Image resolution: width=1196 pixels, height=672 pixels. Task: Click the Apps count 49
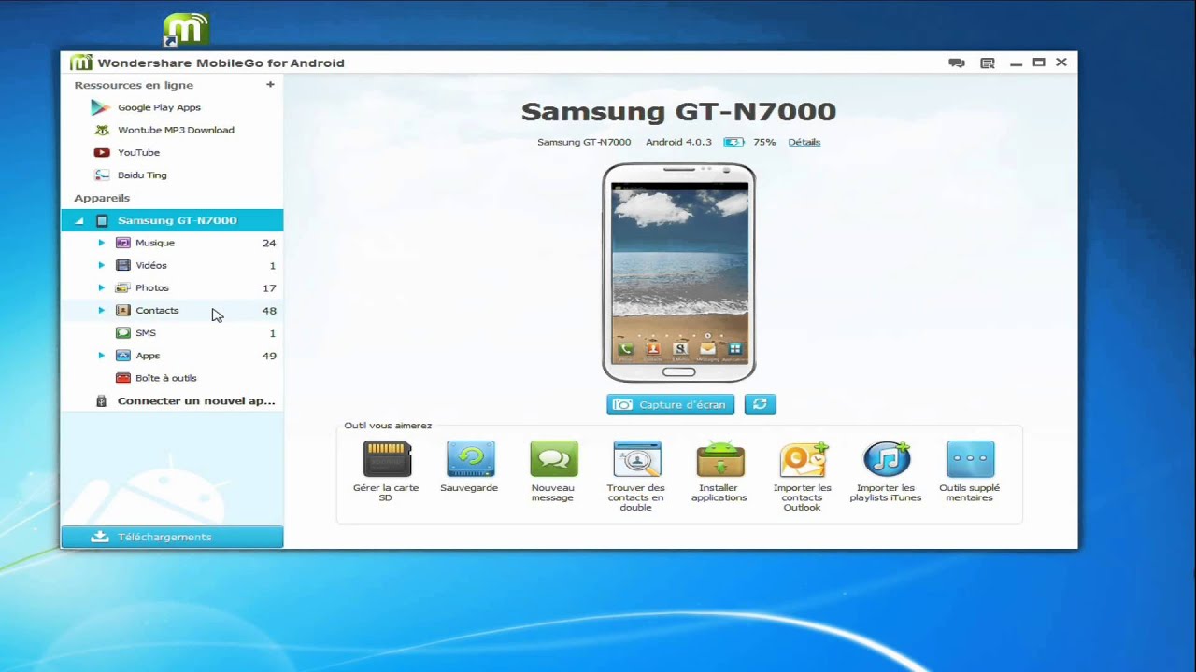(x=269, y=356)
